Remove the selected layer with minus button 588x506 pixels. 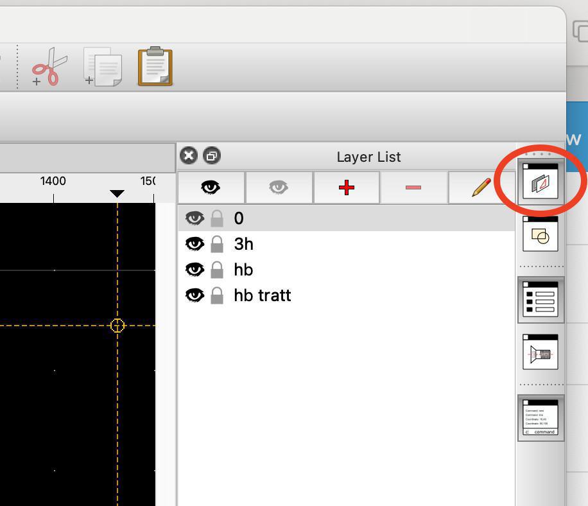tap(413, 188)
